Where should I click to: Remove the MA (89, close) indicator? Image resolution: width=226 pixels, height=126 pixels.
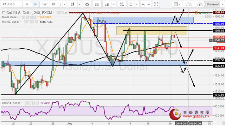(x=36, y=22)
